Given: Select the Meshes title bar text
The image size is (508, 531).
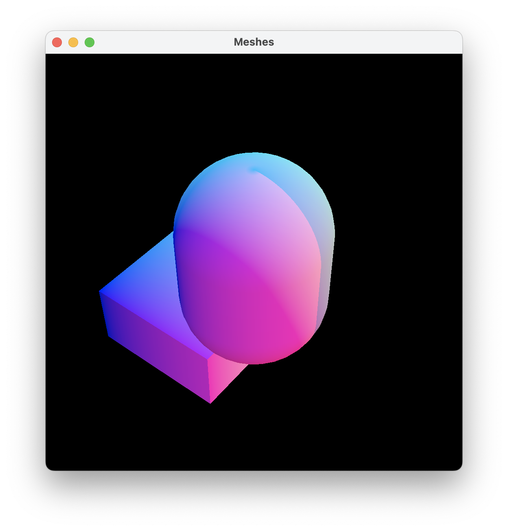Looking at the screenshot, I should pyautogui.click(x=254, y=42).
